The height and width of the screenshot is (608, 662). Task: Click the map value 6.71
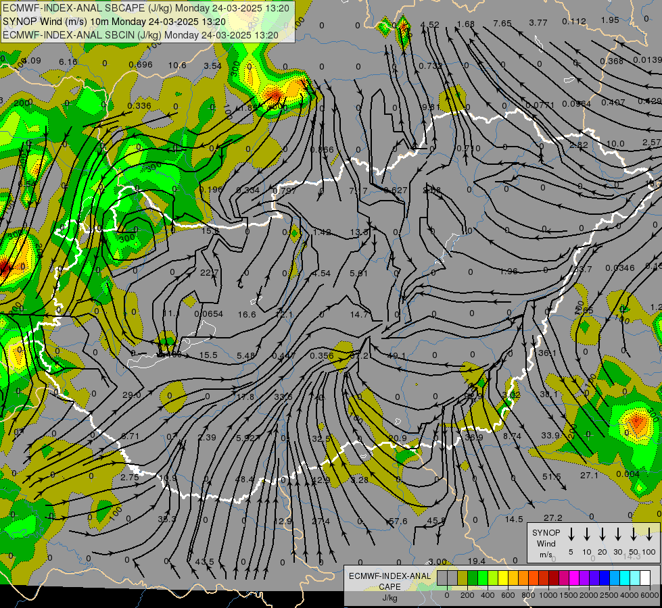click(130, 436)
